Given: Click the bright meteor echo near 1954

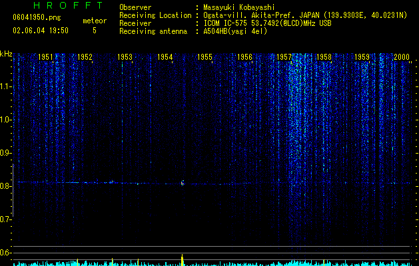Looking at the screenshot, I should (x=183, y=183).
